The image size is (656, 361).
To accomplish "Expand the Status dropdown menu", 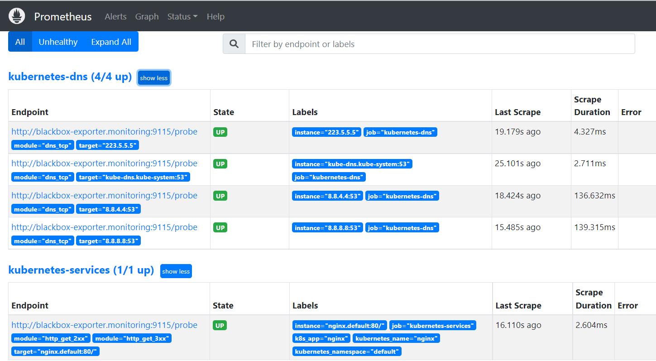I will click(x=182, y=16).
